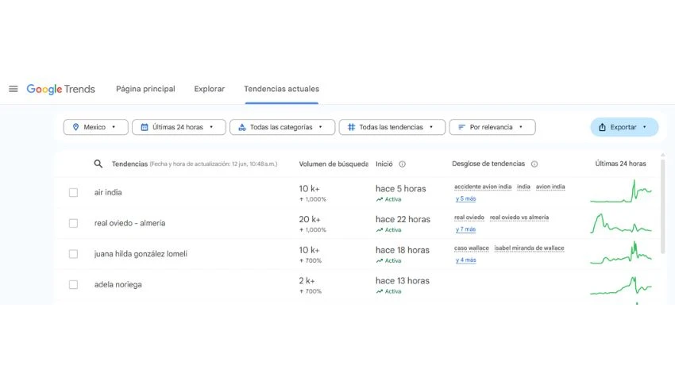Click the 'caso wallace' related query

(x=472, y=248)
